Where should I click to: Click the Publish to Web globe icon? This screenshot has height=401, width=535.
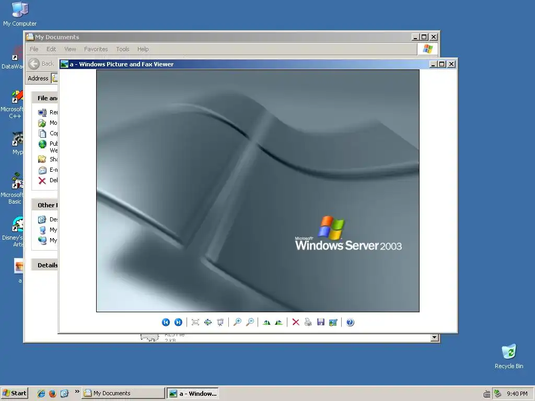(x=42, y=144)
